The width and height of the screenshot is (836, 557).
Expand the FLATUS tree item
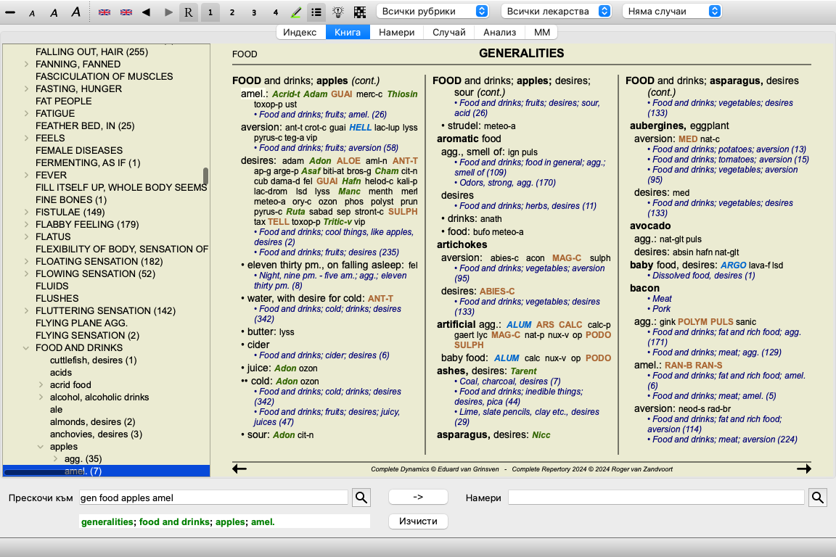click(27, 236)
